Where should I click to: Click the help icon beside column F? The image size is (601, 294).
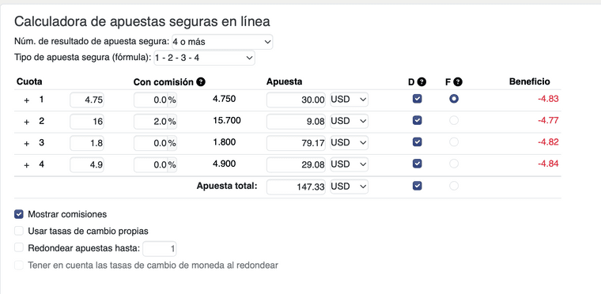[458, 81]
